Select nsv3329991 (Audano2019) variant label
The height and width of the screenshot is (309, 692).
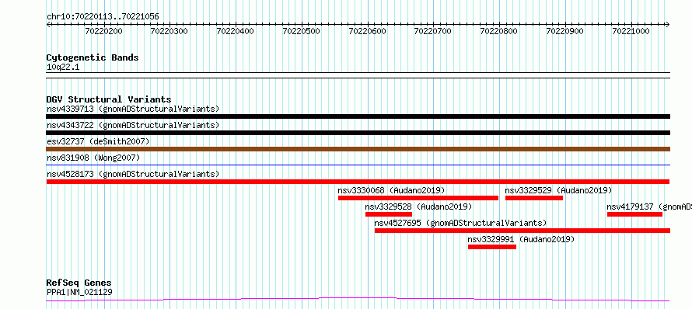click(521, 239)
